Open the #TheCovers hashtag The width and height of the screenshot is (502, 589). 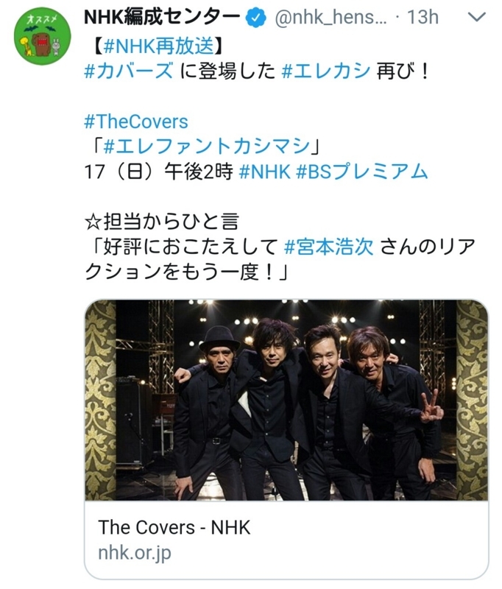[x=136, y=121]
